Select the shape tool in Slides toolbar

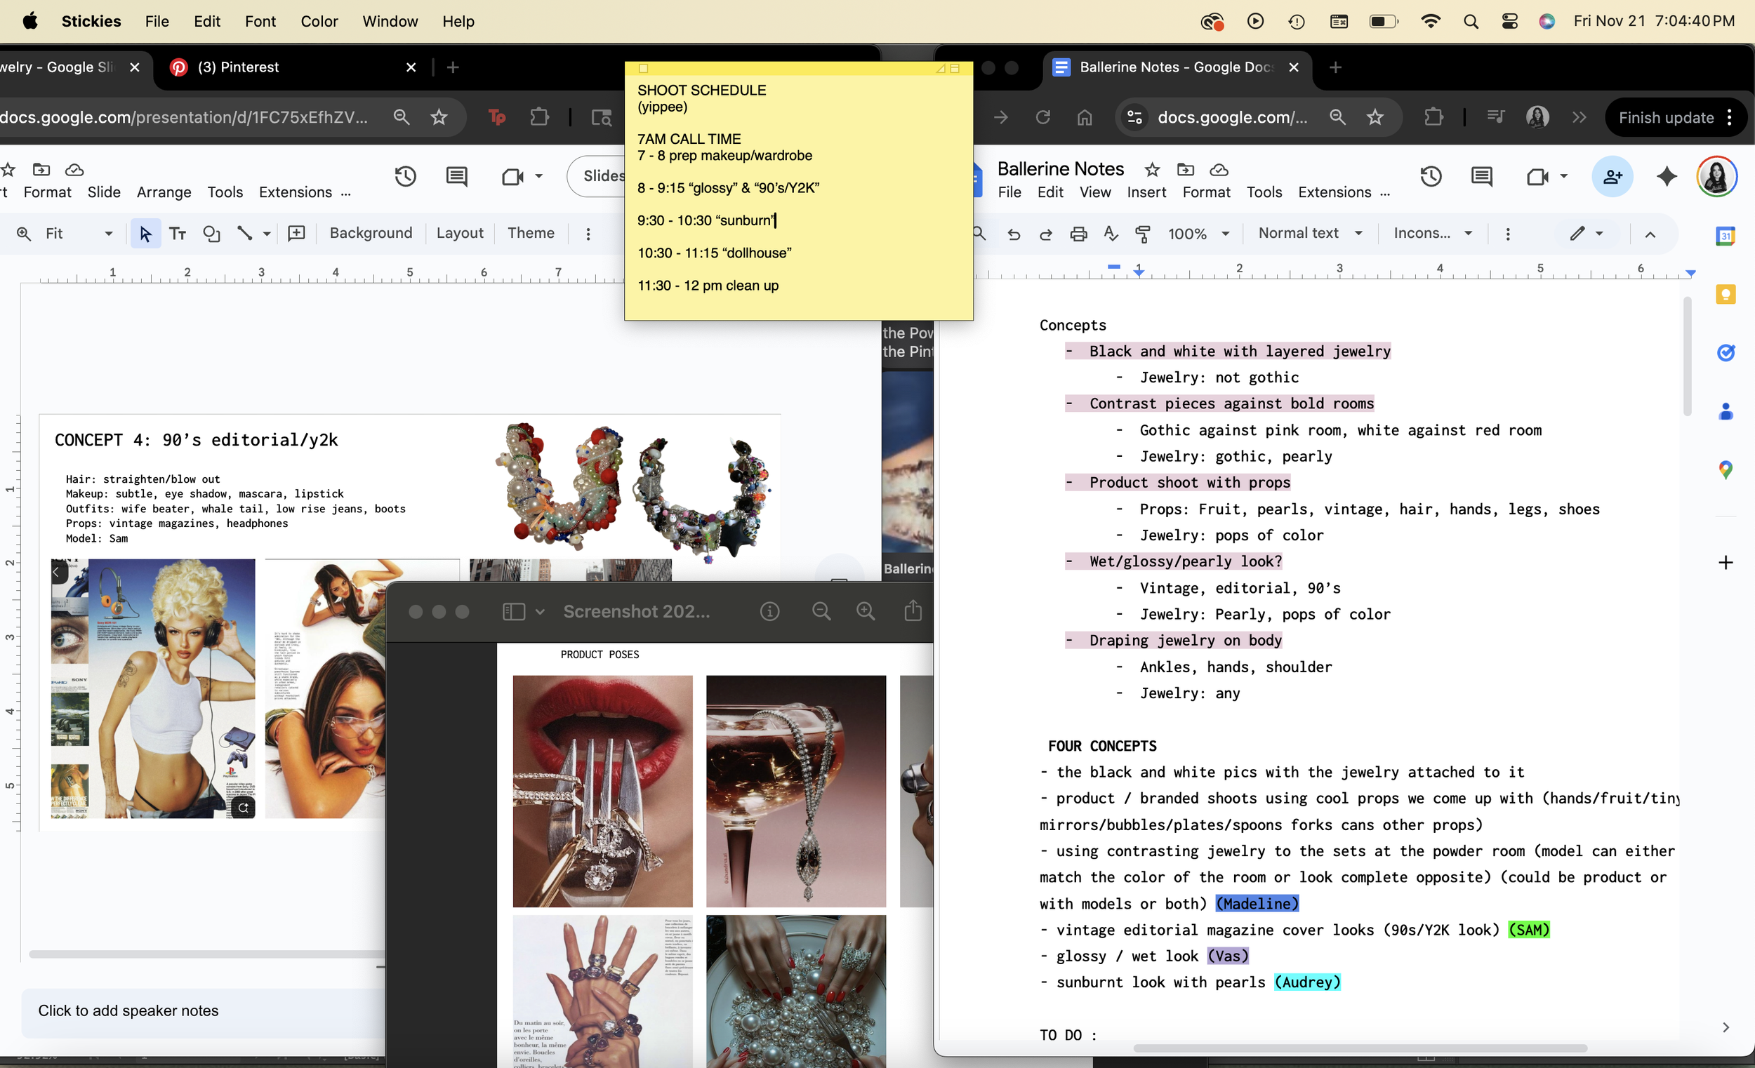211,234
